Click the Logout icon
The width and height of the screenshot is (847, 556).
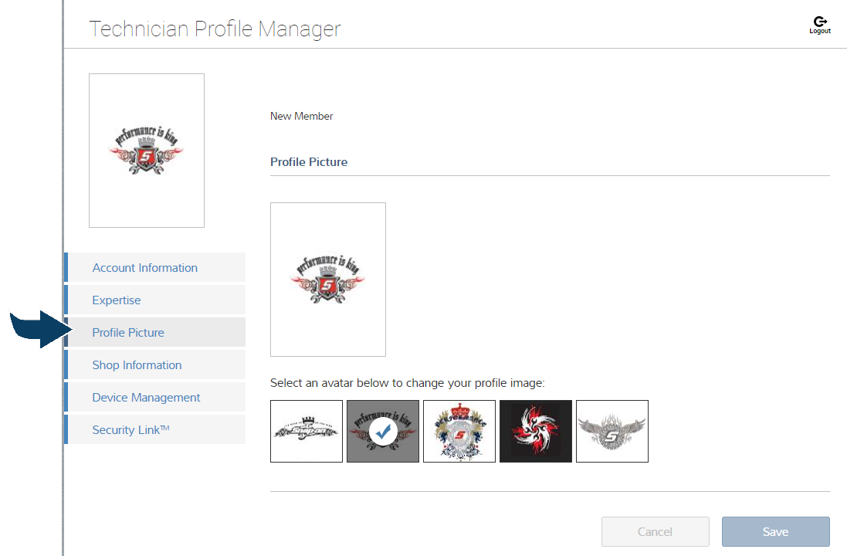click(820, 25)
